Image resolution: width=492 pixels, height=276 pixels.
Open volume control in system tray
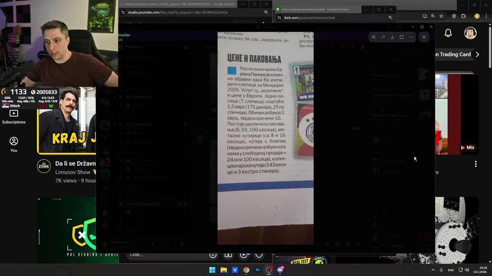pyautogui.click(x=467, y=270)
